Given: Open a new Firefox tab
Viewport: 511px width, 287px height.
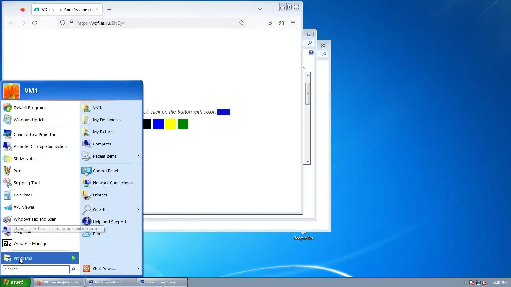Looking at the screenshot, I should 109,10.
